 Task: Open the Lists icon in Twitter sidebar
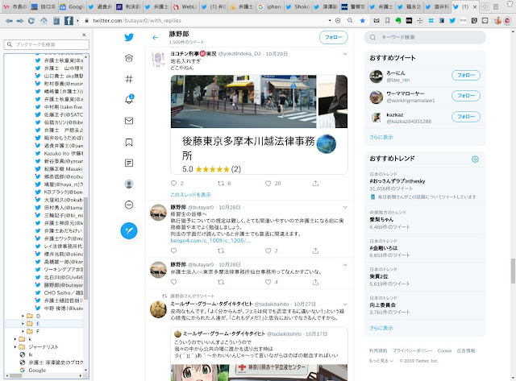[x=129, y=163]
